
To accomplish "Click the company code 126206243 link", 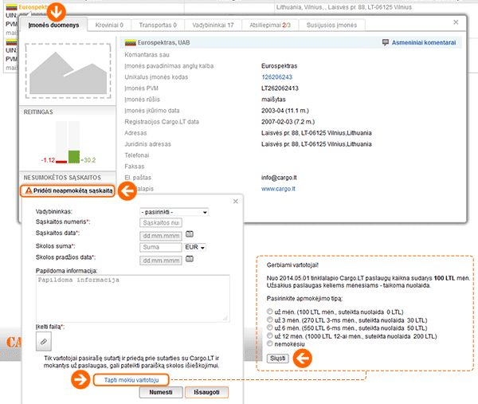I will click(276, 77).
